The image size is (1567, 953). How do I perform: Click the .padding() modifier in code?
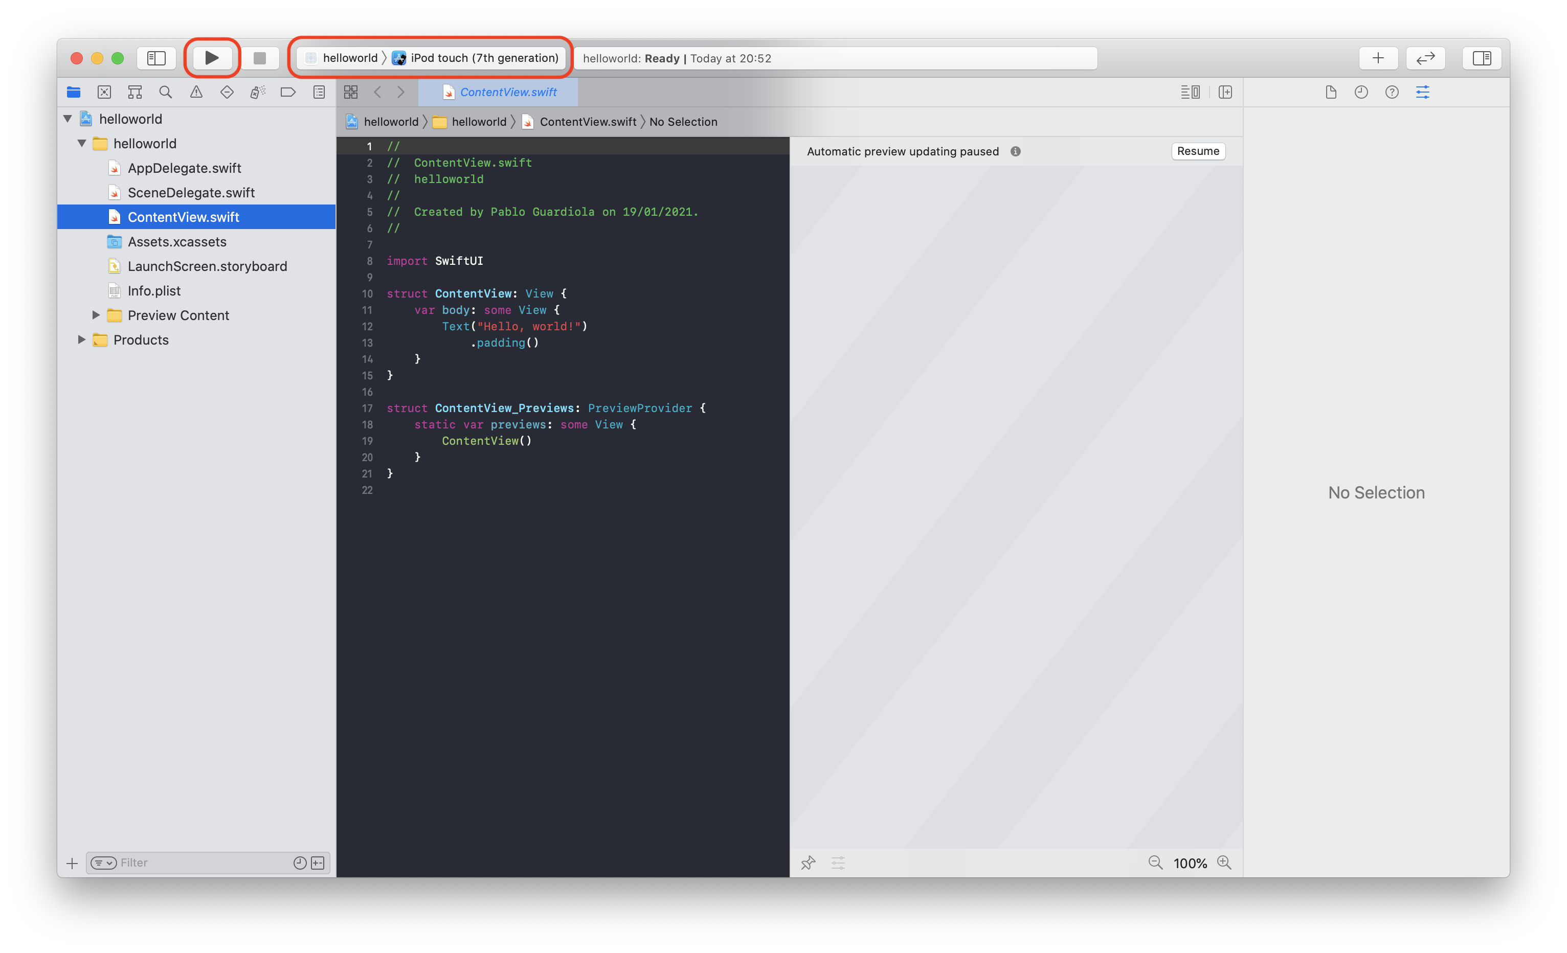[504, 343]
